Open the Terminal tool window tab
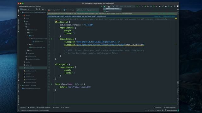 coord(31,107)
